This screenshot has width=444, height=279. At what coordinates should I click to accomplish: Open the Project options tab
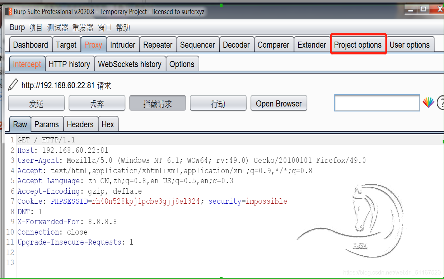358,45
